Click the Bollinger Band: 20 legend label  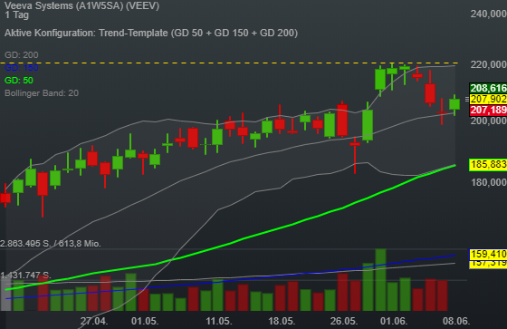click(42, 93)
